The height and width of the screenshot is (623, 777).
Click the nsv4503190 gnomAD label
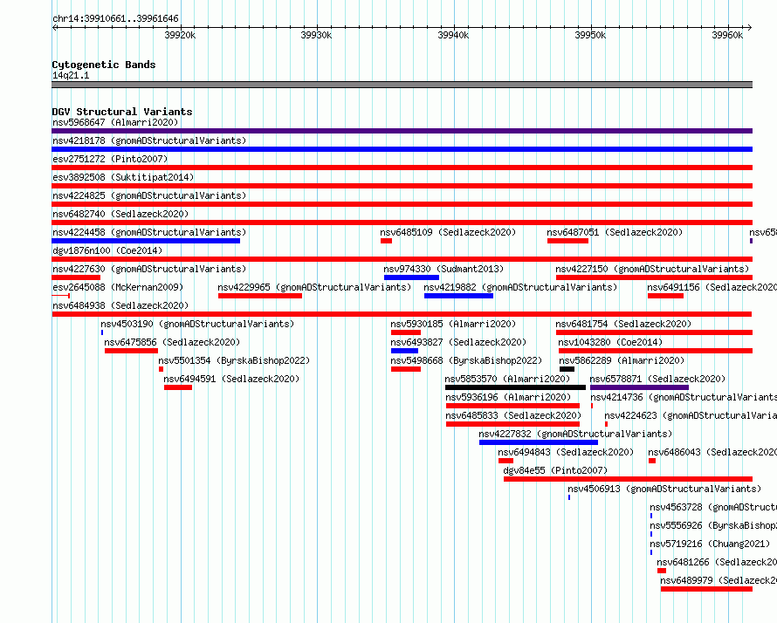coord(197,324)
